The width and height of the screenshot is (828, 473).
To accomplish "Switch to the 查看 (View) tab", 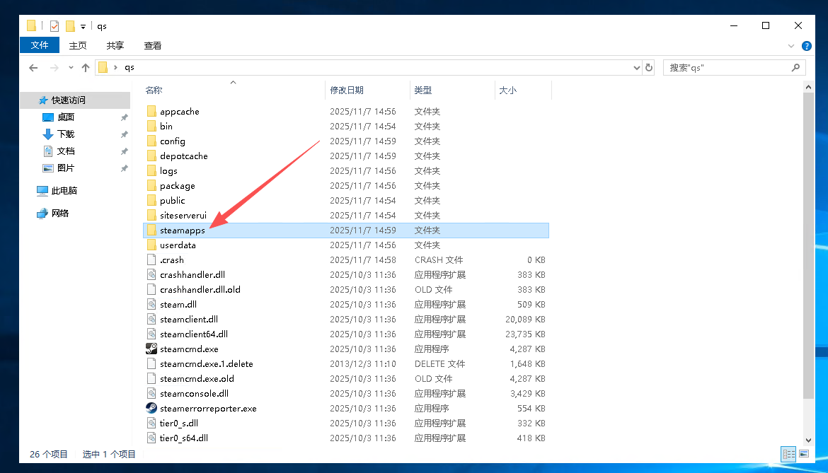I will (x=153, y=45).
